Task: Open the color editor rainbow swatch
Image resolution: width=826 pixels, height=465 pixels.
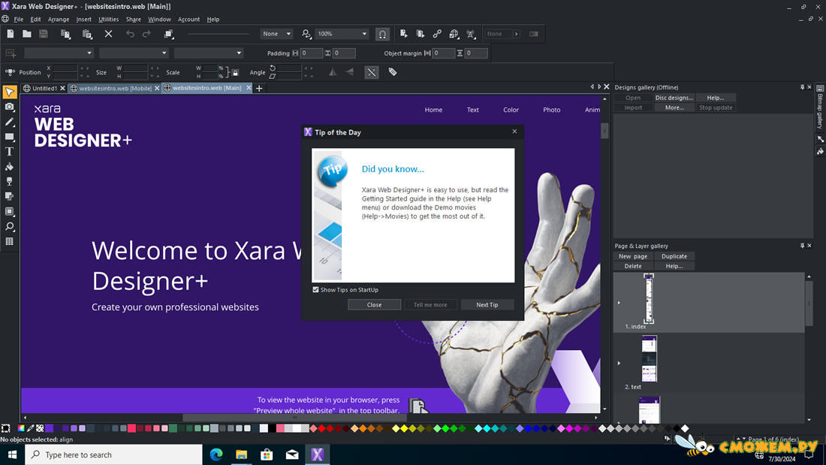Action: coord(21,428)
